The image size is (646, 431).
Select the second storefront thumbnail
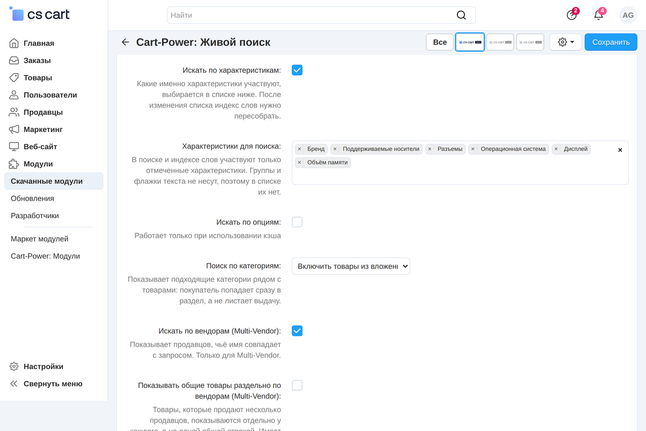[x=500, y=42]
